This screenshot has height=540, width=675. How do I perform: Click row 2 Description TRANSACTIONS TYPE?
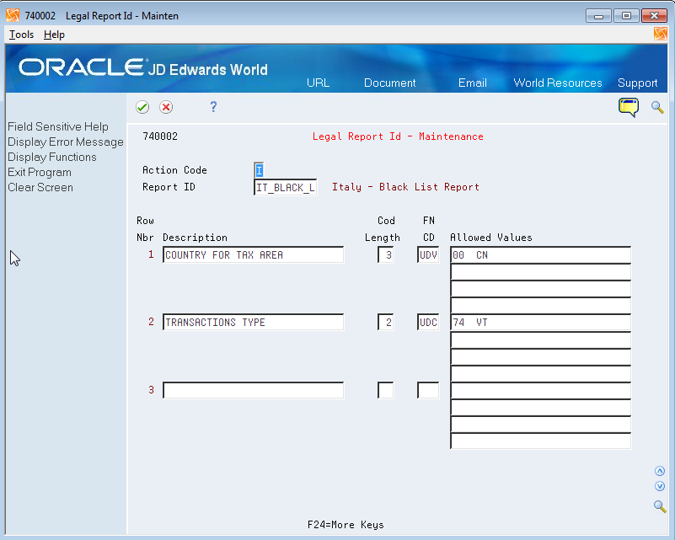pos(253,322)
